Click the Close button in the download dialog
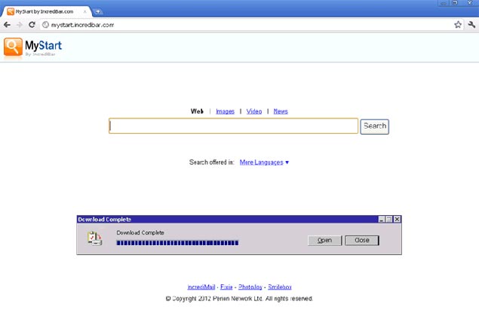Screen dimensions: 479x322 pos(362,240)
